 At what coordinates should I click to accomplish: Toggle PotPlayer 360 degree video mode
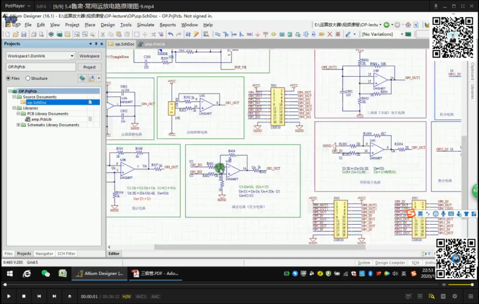tap(408, 296)
